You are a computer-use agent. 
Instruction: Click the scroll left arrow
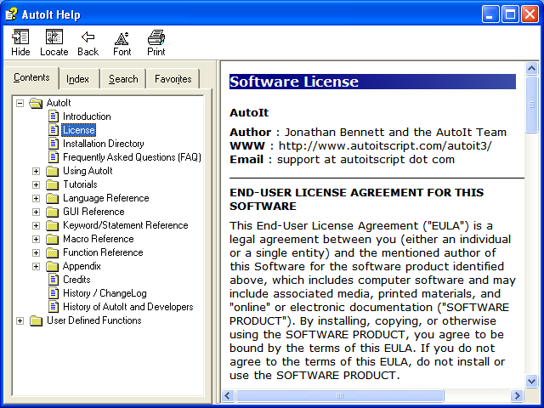(228, 395)
